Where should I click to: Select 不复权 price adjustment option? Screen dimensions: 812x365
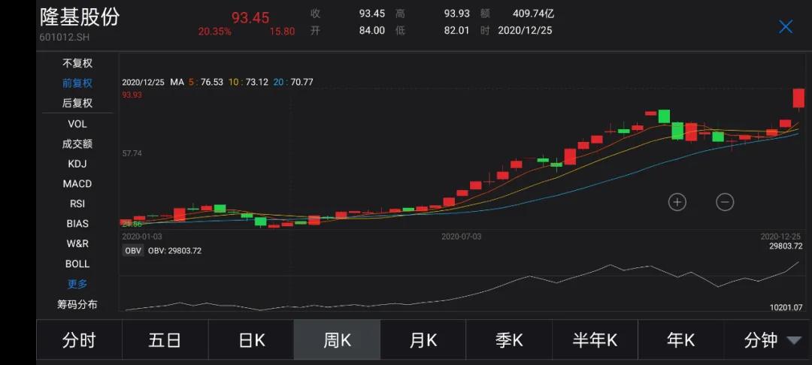click(x=77, y=64)
